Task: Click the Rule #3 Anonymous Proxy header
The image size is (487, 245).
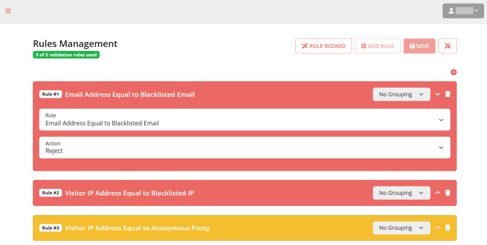Action: pyautogui.click(x=137, y=228)
